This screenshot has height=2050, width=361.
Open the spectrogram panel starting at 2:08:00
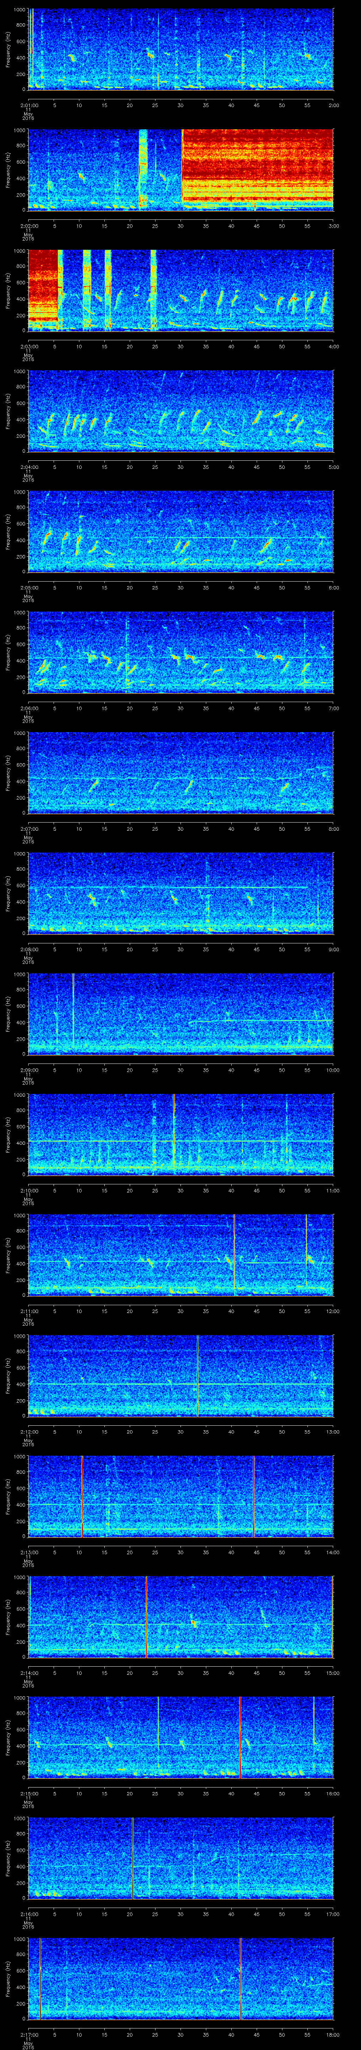pos(181,893)
